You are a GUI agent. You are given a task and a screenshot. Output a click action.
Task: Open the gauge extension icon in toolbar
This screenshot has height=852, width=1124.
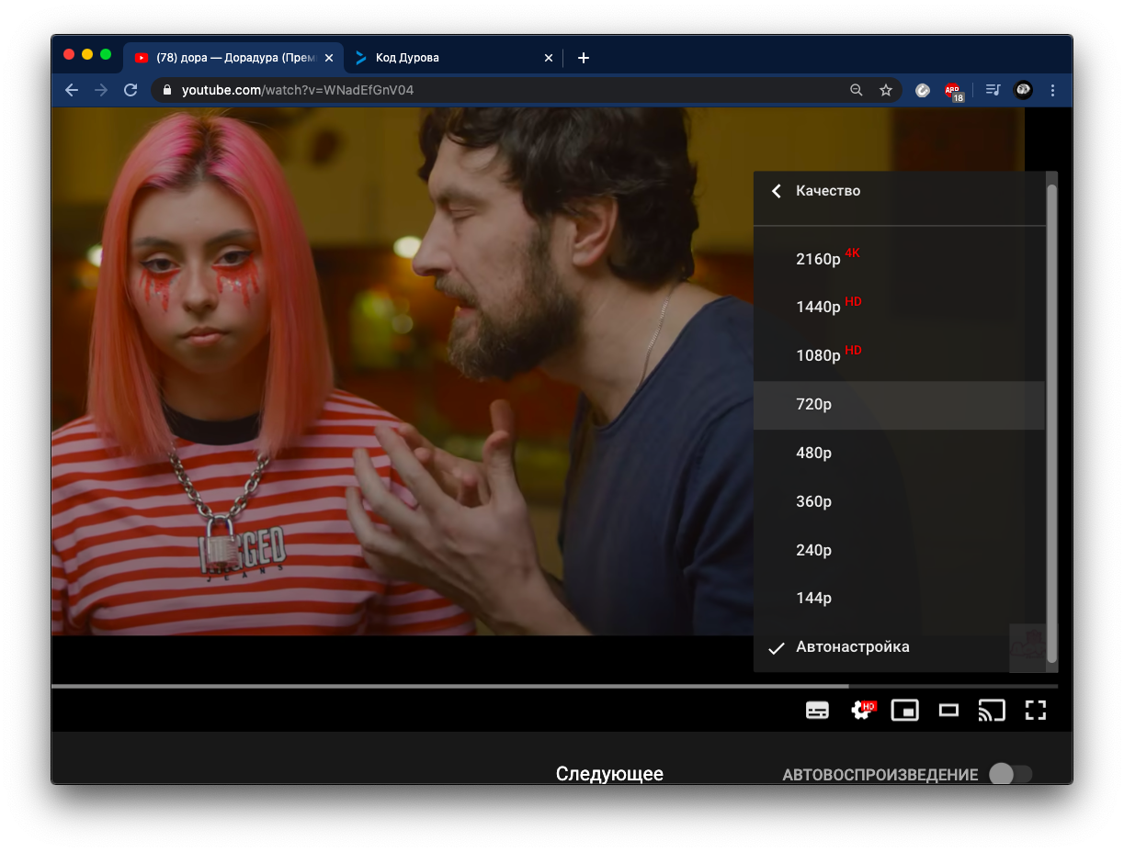coord(923,90)
